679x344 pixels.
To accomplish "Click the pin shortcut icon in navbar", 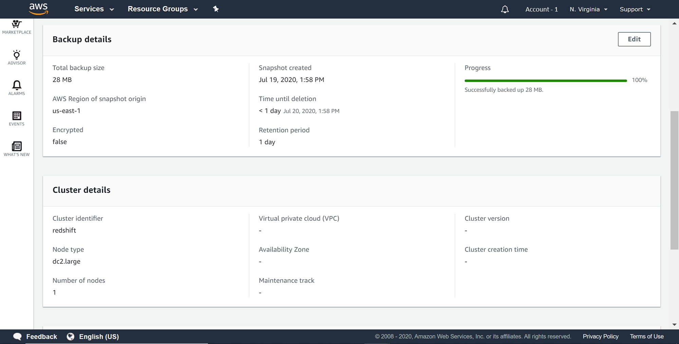I will pyautogui.click(x=216, y=9).
